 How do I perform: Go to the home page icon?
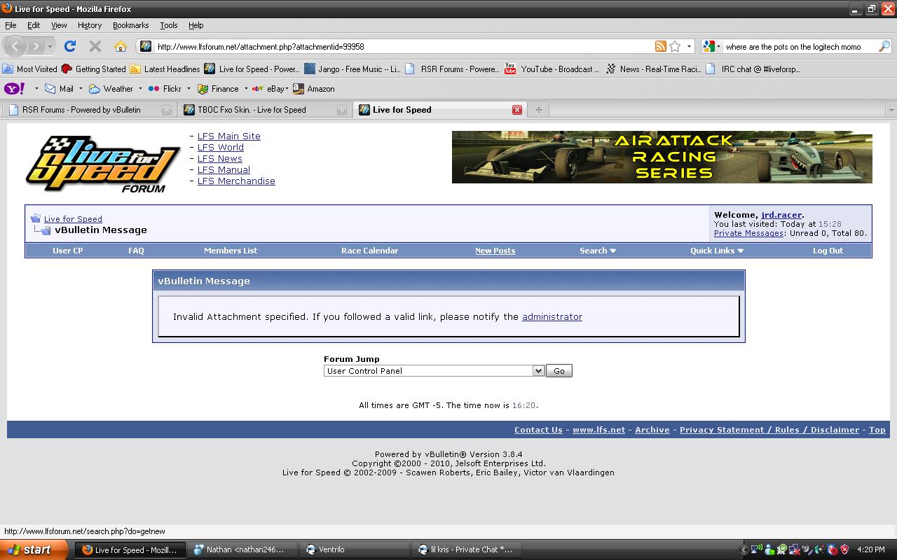tap(121, 46)
